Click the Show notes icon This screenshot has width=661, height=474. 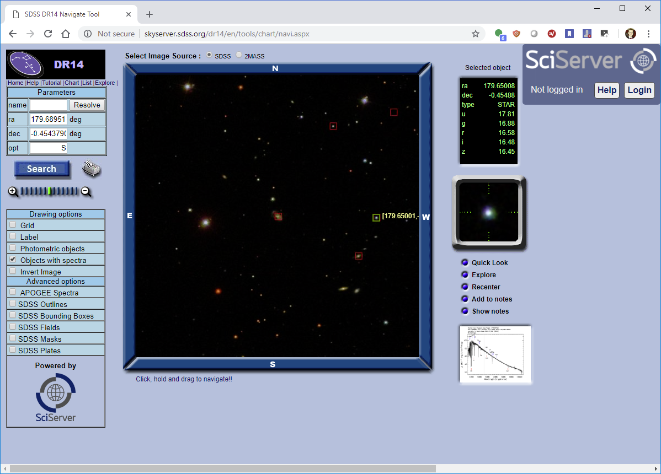[464, 311]
